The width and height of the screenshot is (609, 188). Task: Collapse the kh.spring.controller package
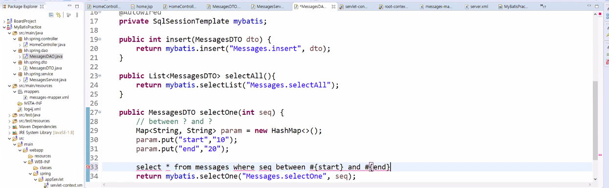pos(15,39)
